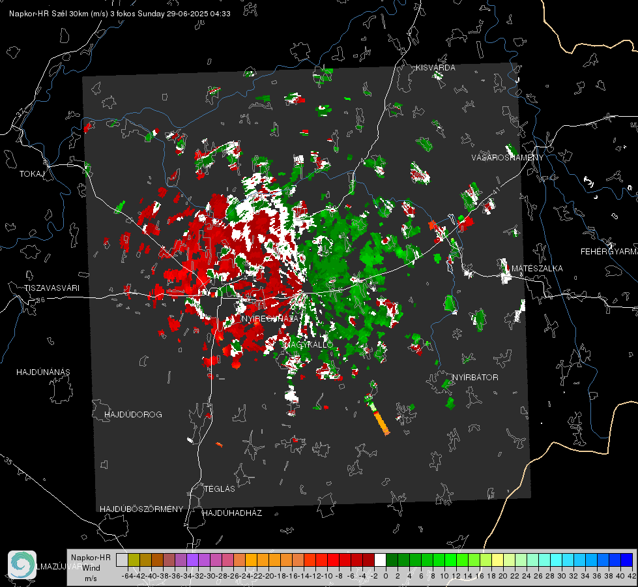Click the "MÁTÉSZALKA" city label
638x587 pixels.
pyautogui.click(x=537, y=269)
